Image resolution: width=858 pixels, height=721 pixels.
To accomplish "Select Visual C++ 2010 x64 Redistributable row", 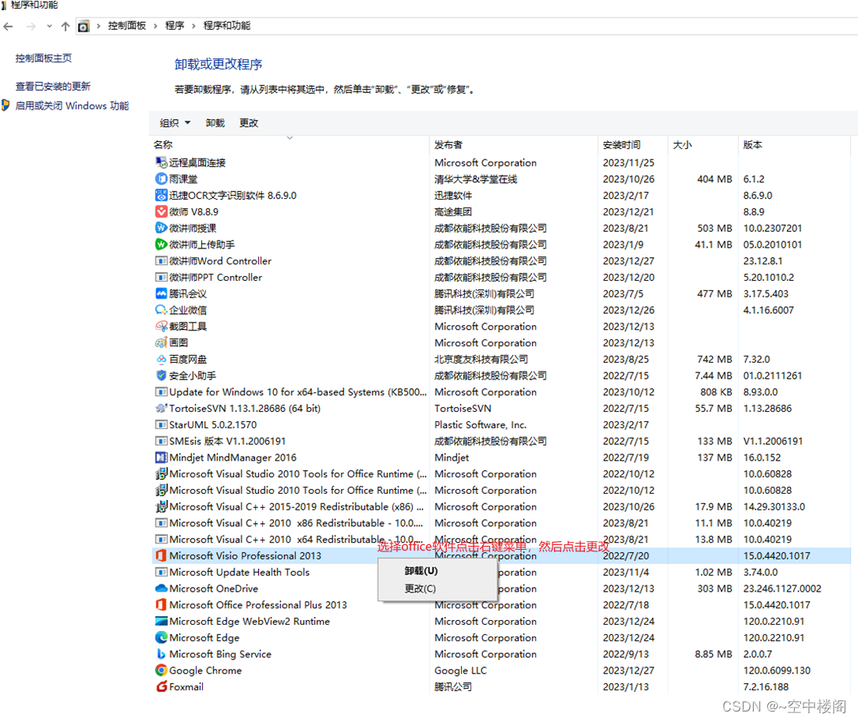I will [502, 540].
